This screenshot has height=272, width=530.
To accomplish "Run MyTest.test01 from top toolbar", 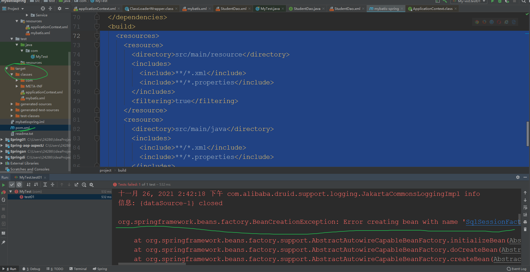I will coord(492,1).
